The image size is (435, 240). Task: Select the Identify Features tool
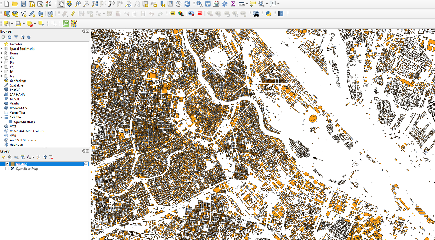[199, 4]
